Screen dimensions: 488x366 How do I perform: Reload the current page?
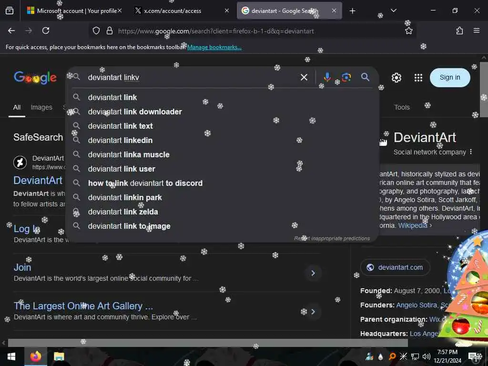pos(46,30)
